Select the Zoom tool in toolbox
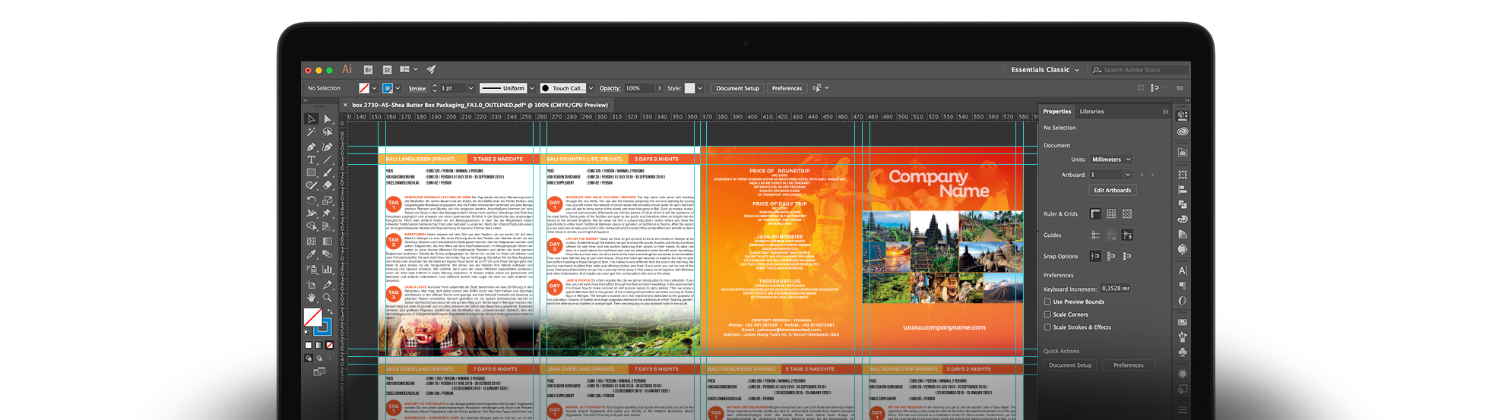Viewport: 1492px width, 420px height. click(328, 298)
